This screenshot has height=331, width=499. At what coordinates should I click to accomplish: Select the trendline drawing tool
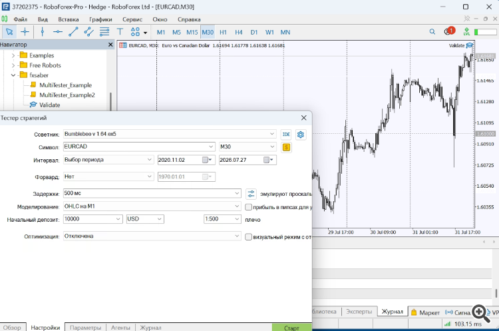(x=73, y=32)
